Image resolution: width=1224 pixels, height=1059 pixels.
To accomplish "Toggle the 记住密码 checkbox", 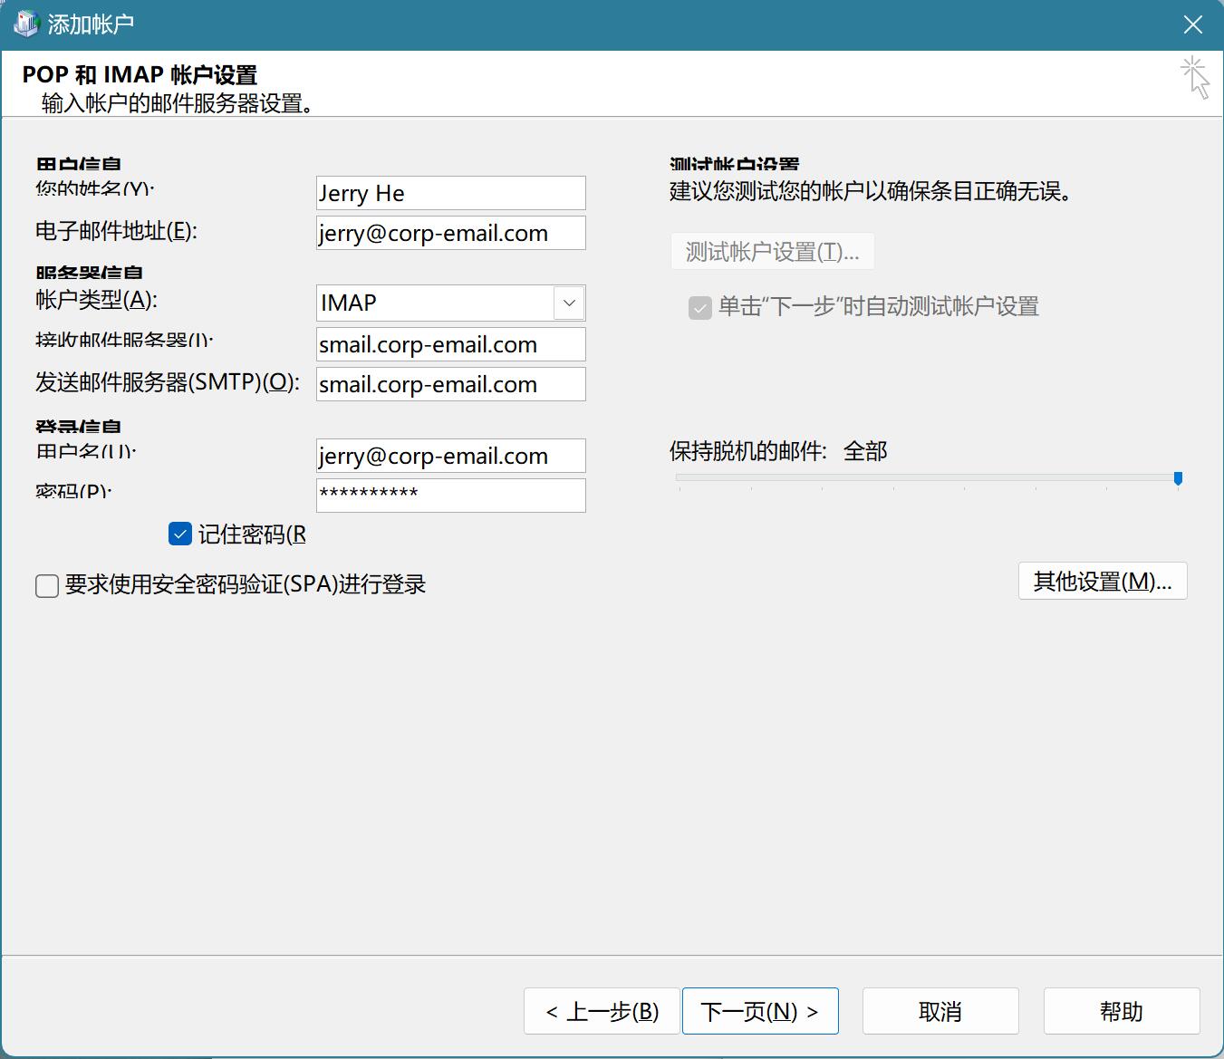I will (180, 534).
